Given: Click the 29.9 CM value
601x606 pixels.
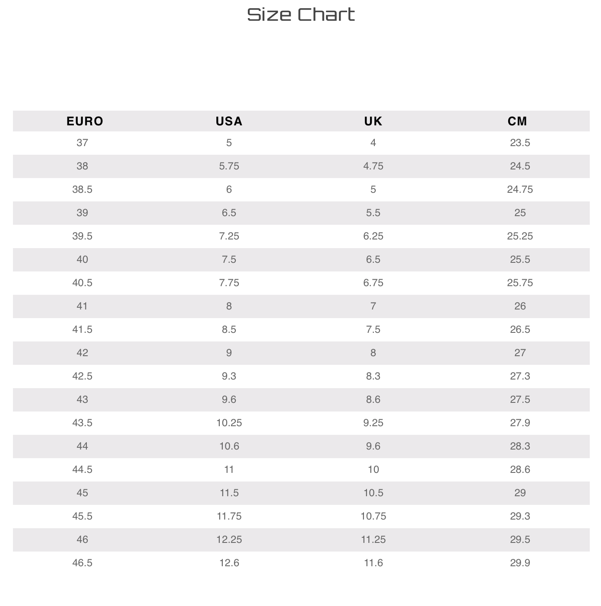Looking at the screenshot, I should click(x=520, y=563).
